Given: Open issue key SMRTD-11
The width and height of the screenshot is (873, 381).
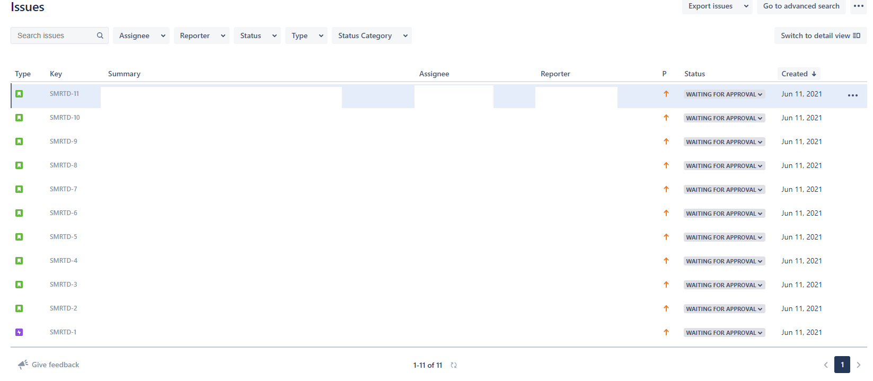Looking at the screenshot, I should pos(64,94).
